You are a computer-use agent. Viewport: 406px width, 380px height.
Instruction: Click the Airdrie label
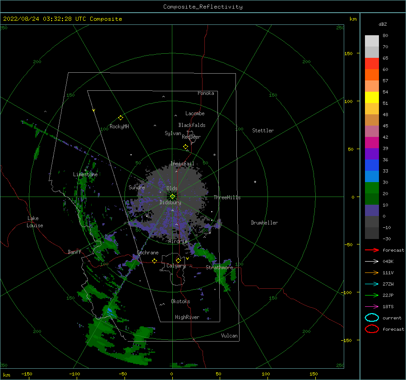point(178,241)
